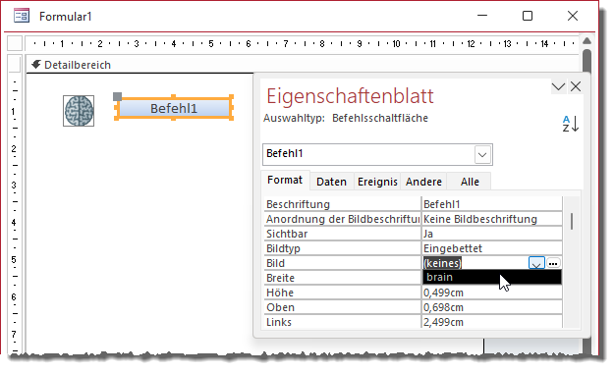Click the Sichtbar value Ja
Viewport: 614px width, 373px height.
coord(492,234)
